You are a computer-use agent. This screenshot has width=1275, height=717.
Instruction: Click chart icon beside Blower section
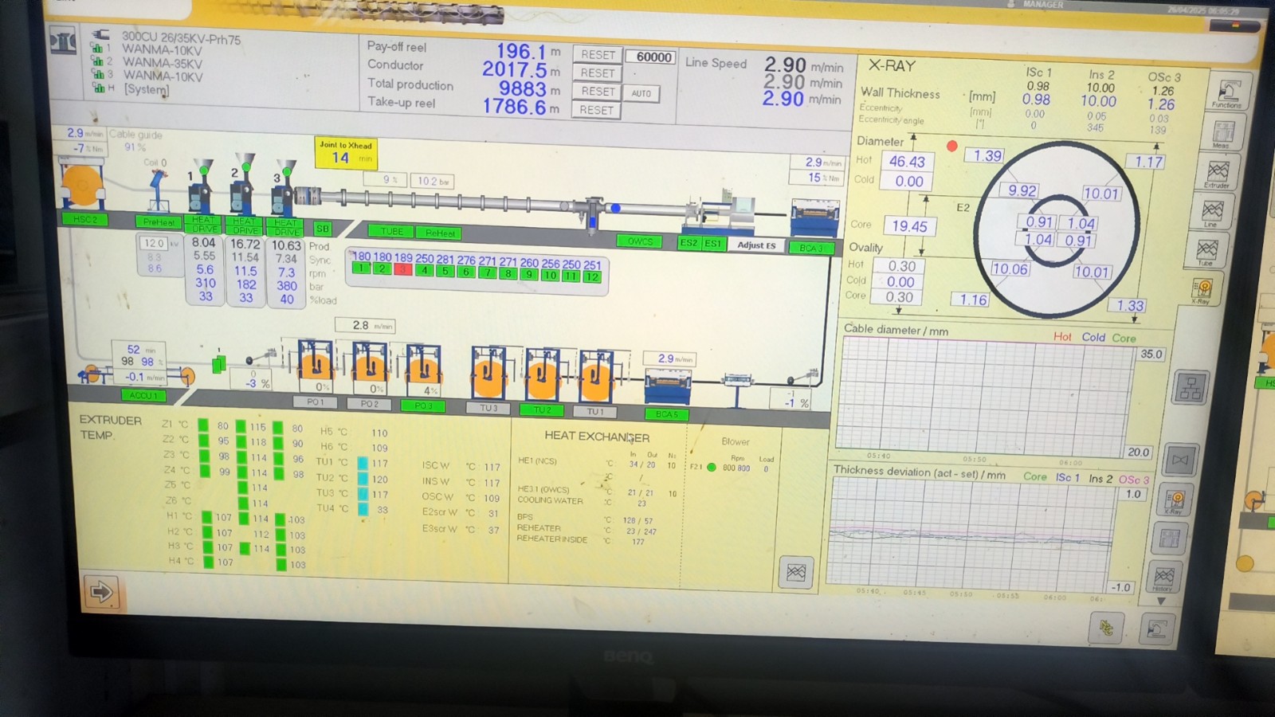coord(795,572)
